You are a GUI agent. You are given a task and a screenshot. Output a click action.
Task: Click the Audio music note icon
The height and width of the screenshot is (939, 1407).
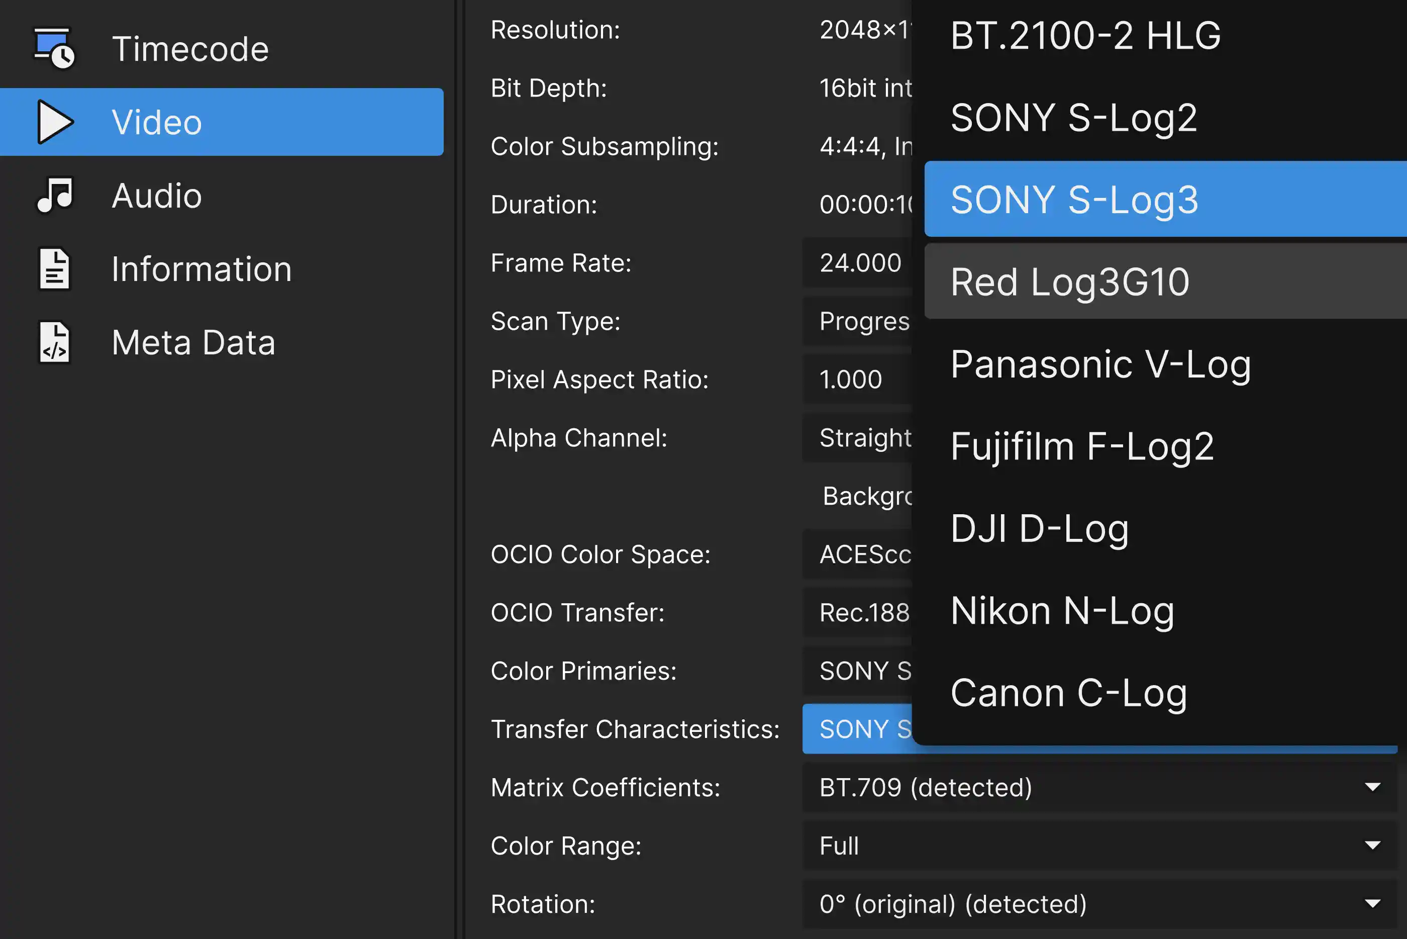click(55, 195)
